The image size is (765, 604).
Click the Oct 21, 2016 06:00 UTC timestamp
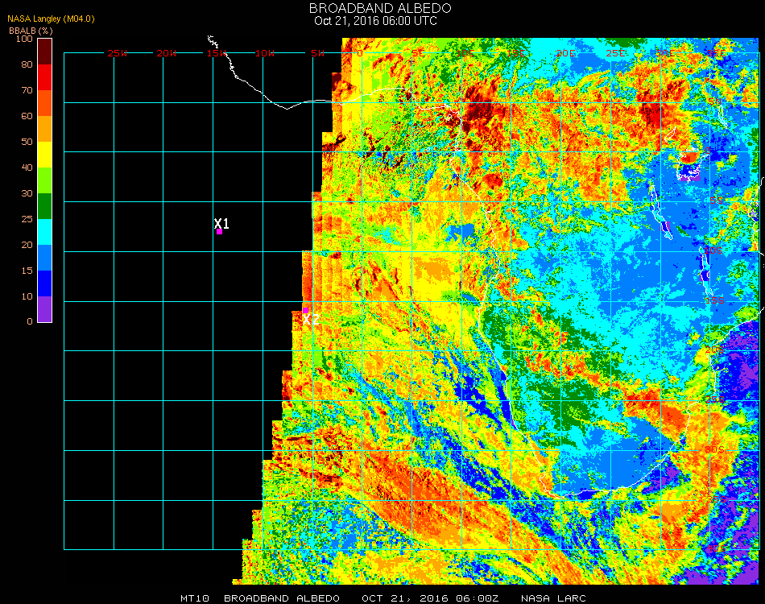point(375,21)
